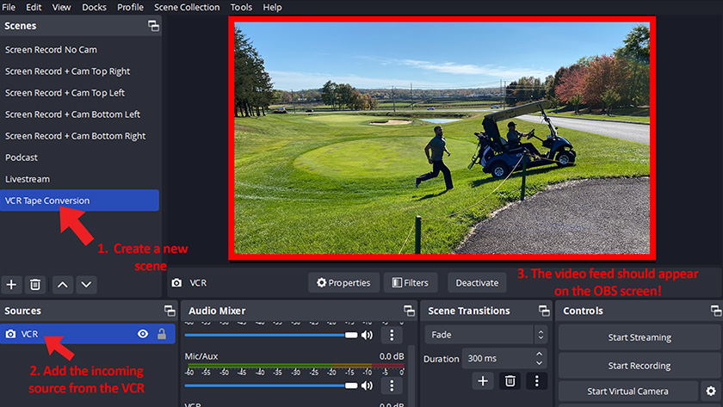The height and width of the screenshot is (407, 723).
Task: Move the selected scene up
Action: point(65,284)
